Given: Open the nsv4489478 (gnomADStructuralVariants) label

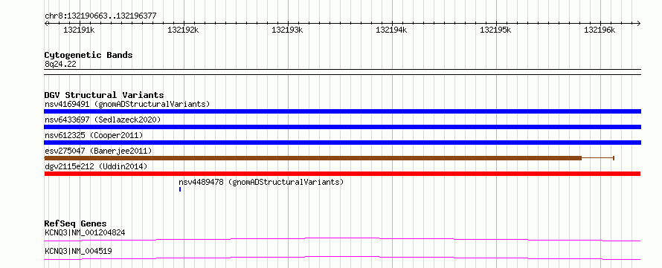Looking at the screenshot, I should click(x=261, y=182).
